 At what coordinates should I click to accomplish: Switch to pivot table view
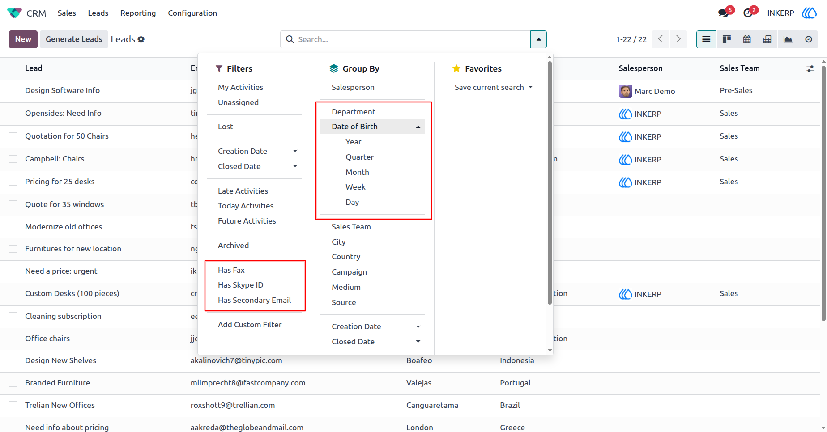point(767,39)
